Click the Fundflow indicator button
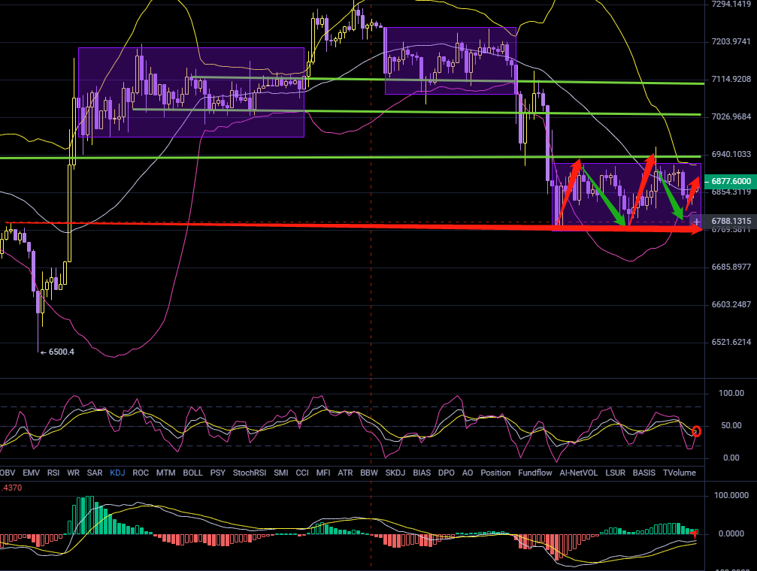Screen dimensions: 757x571 click(x=535, y=473)
